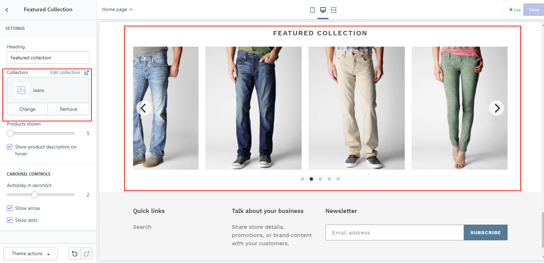Toggle Show product description on hover
544x263 pixels.
pos(10,147)
